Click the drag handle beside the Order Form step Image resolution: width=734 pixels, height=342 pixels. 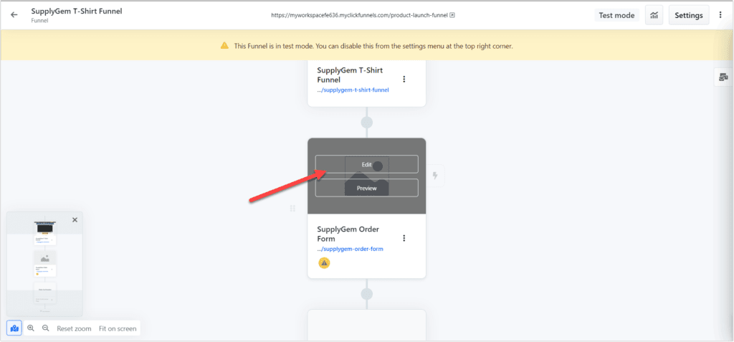(293, 209)
